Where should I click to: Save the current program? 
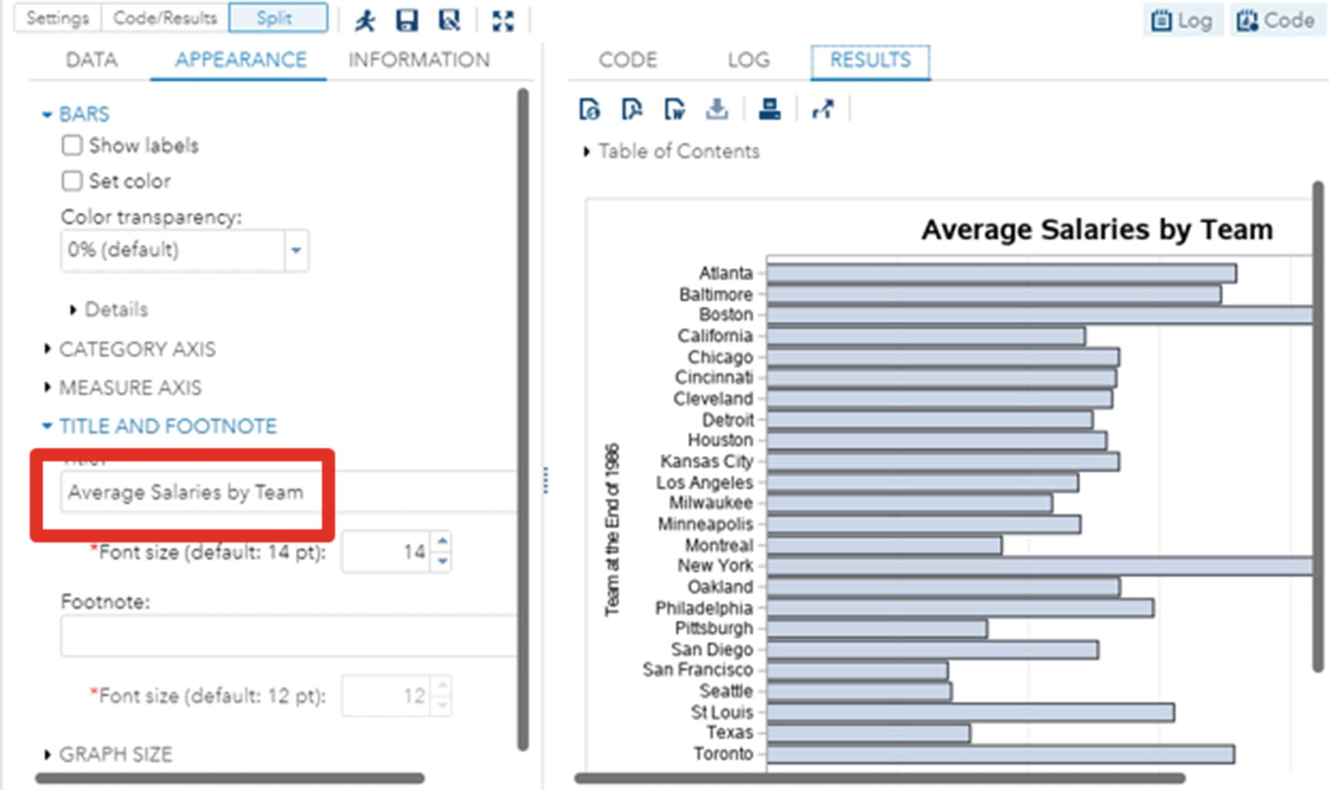(407, 22)
